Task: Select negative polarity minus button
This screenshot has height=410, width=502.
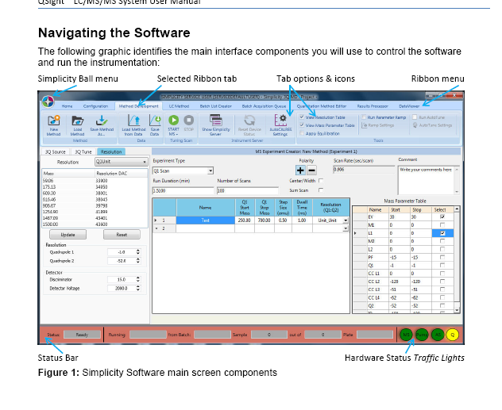Action: (311, 171)
